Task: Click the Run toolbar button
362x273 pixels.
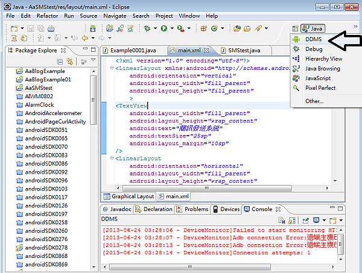Action: pos(164,28)
